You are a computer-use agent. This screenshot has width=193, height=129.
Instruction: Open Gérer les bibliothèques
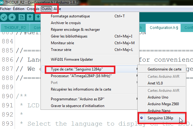point(90,36)
